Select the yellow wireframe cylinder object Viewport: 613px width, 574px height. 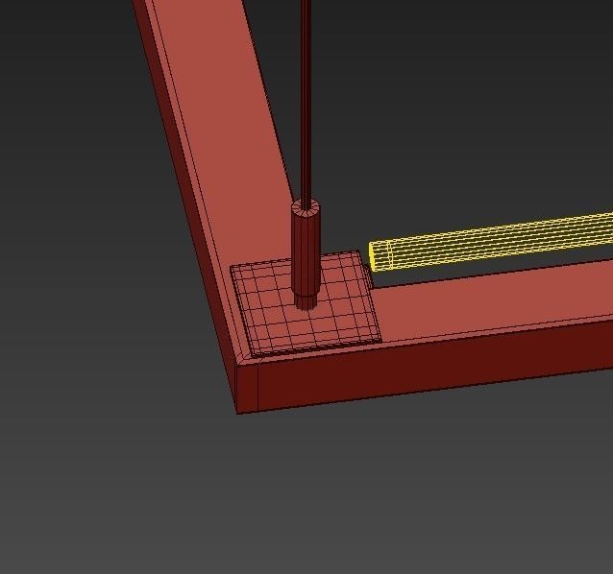point(491,242)
